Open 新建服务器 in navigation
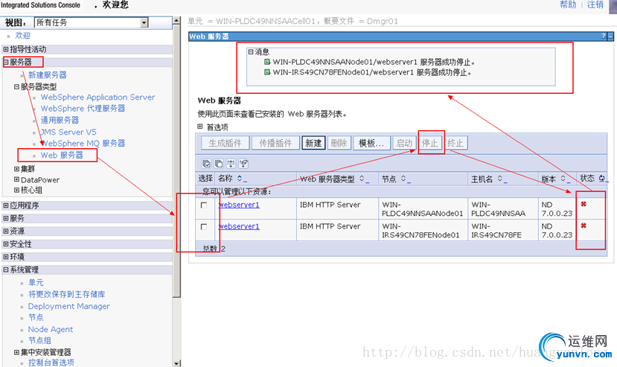This screenshot has width=617, height=367. point(47,75)
